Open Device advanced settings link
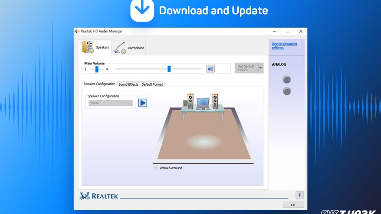Image resolution: width=381 pixels, height=214 pixels. (284, 46)
